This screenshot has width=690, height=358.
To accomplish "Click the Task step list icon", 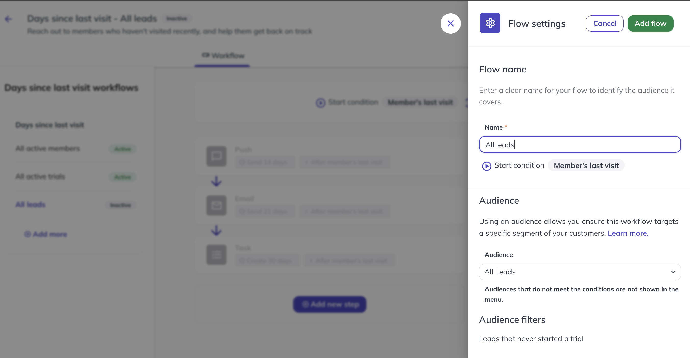I will tap(216, 255).
